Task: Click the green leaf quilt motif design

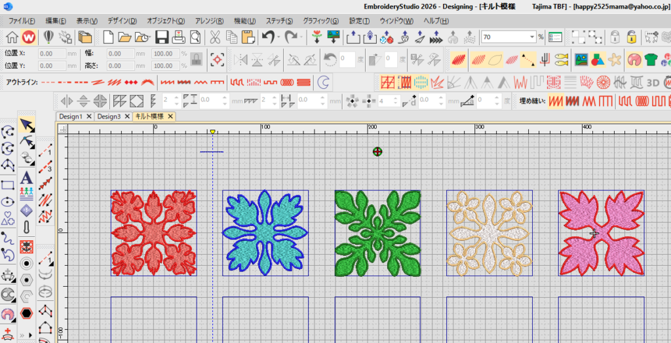Action: (377, 233)
